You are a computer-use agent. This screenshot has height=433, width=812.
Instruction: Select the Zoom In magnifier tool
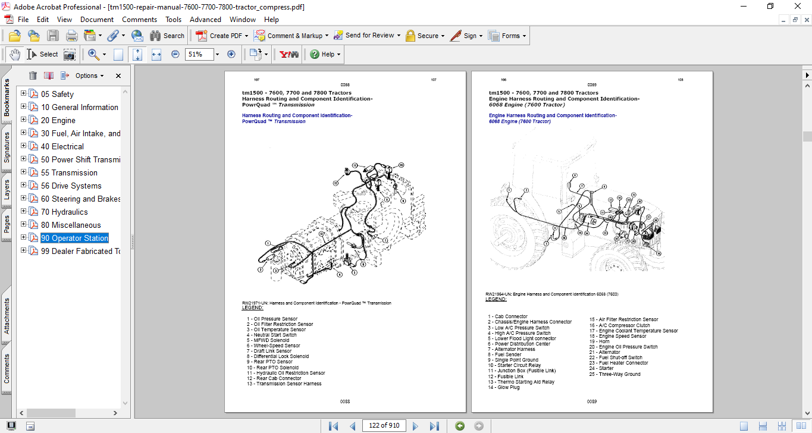pyautogui.click(x=93, y=54)
